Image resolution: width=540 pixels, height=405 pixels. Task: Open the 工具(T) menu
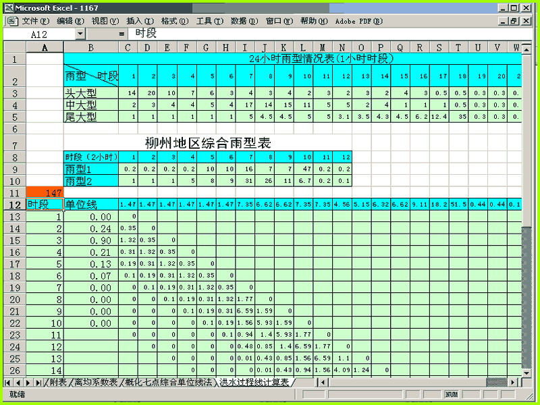[x=209, y=22]
